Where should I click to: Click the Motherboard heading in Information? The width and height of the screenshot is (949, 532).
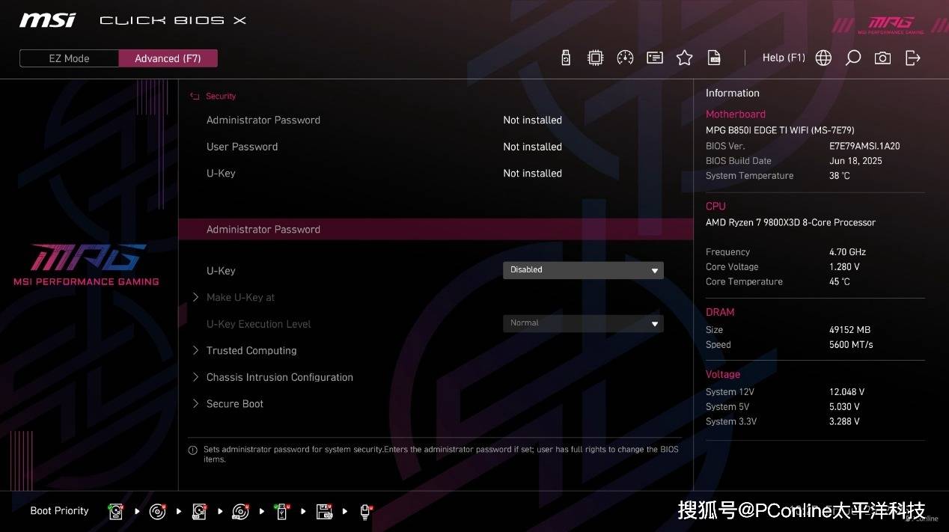(x=736, y=114)
